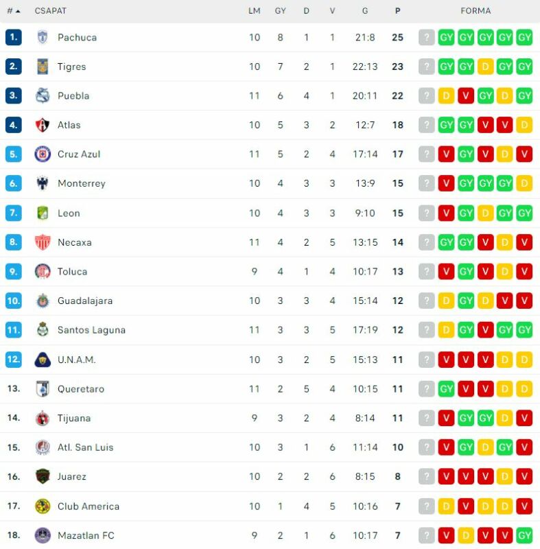540x549 pixels.
Task: Click the Tigres team crest icon
Action: pos(43,67)
